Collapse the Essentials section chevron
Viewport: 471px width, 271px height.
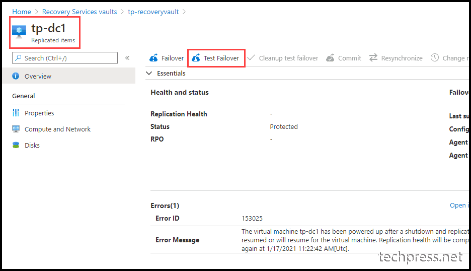point(149,73)
